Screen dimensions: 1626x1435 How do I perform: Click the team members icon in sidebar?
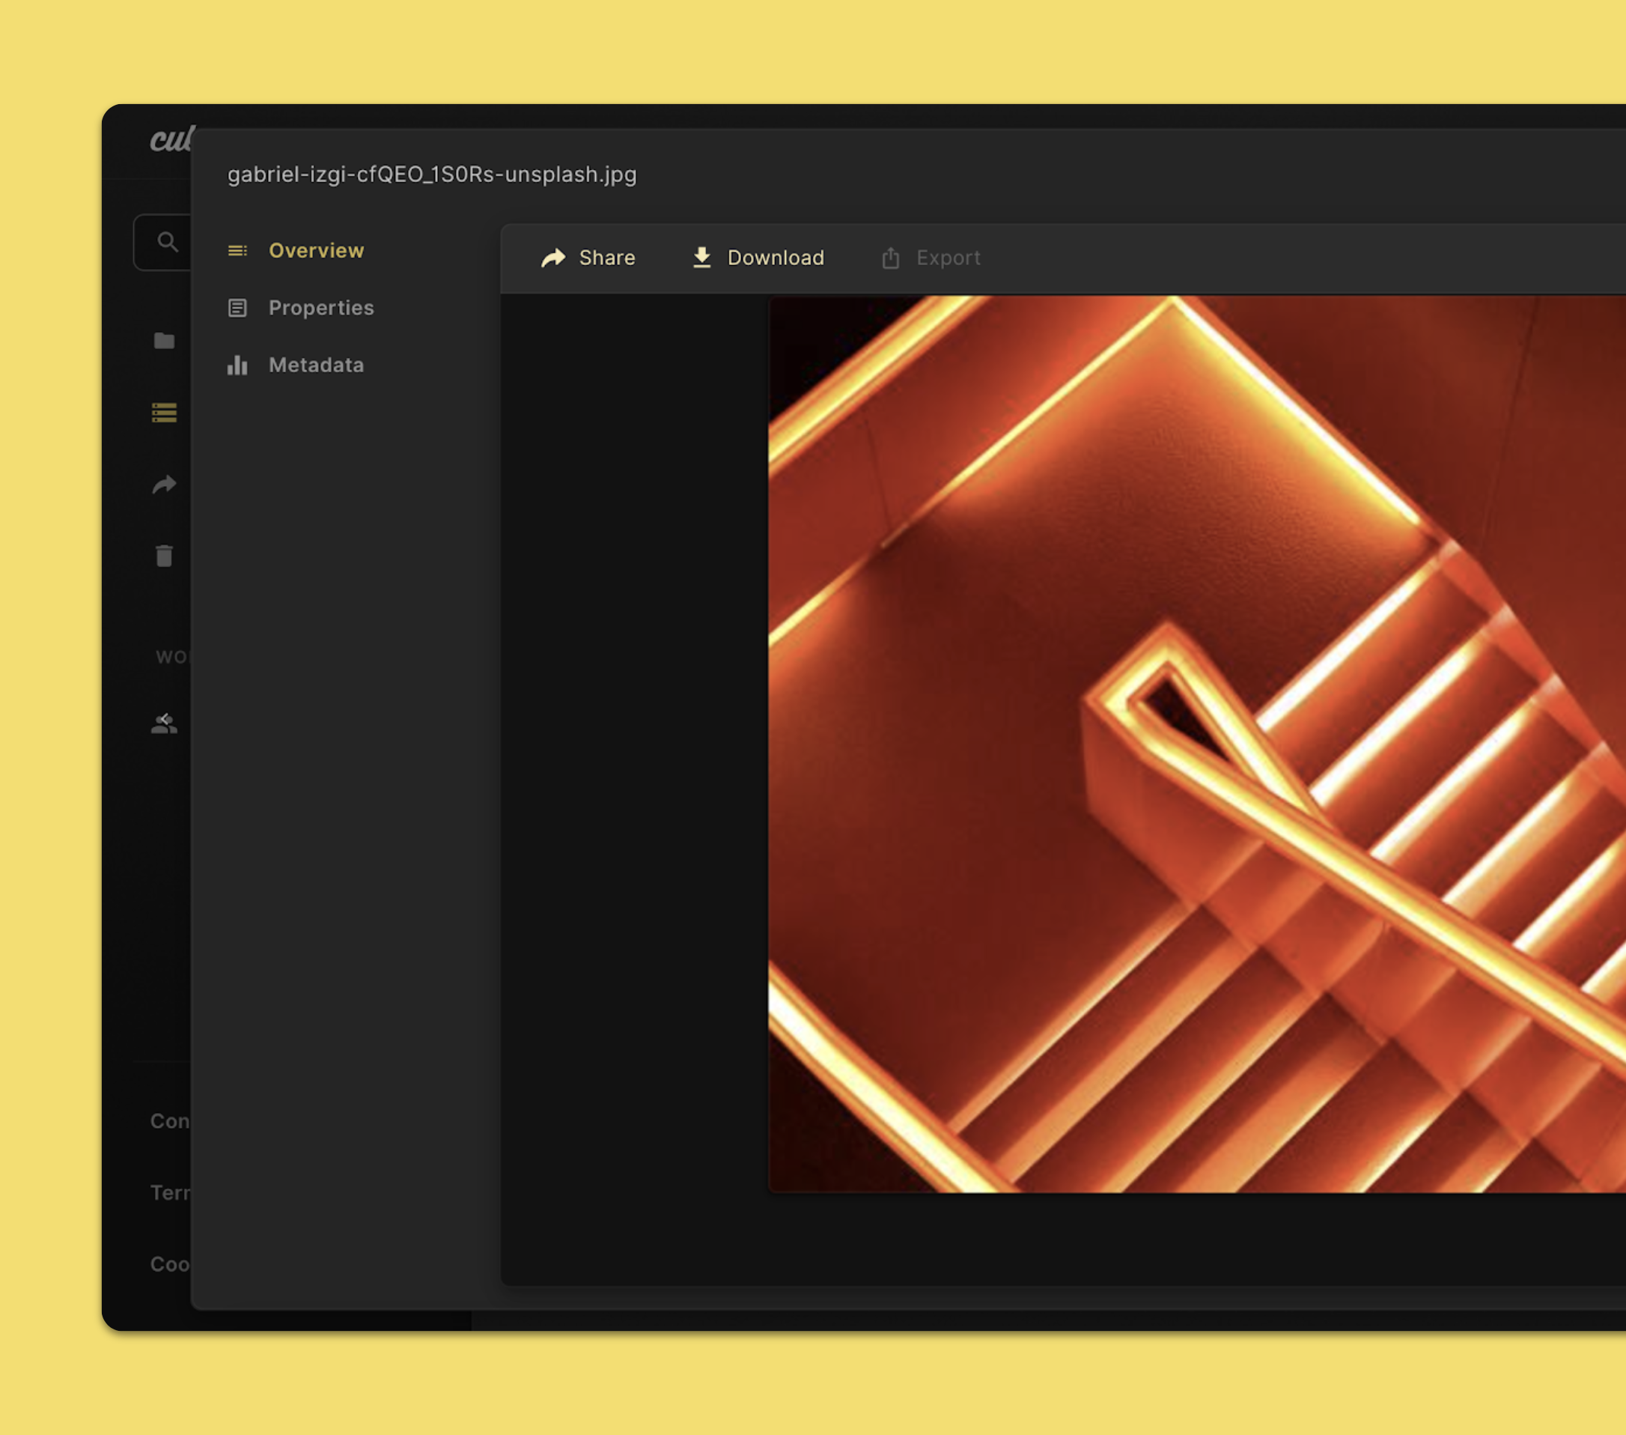coord(164,723)
